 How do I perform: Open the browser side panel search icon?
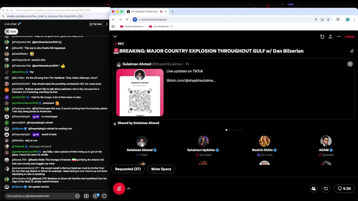pyautogui.click(x=338, y=20)
